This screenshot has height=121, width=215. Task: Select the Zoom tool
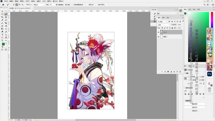coord(2,40)
